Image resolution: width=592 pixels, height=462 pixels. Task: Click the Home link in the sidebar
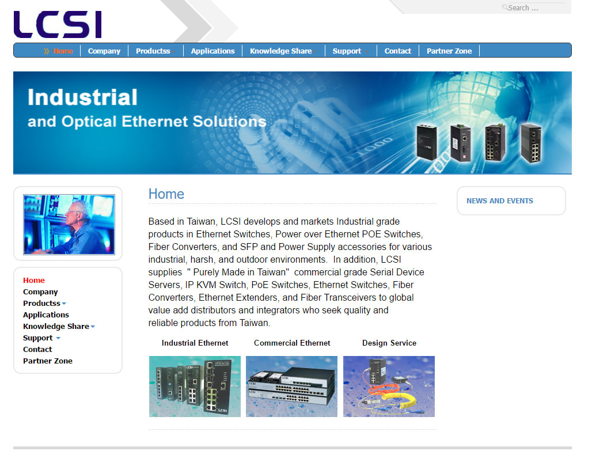pos(34,280)
